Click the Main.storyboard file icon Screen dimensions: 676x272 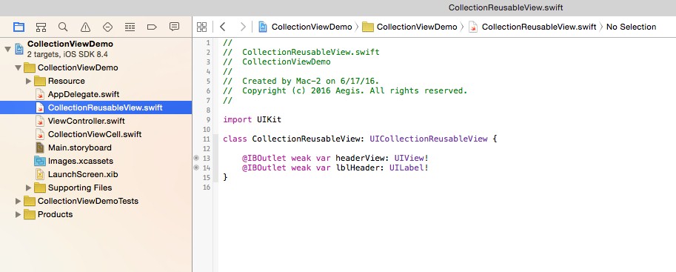40,147
